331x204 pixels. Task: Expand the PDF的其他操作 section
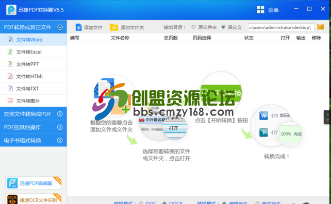click(60, 127)
